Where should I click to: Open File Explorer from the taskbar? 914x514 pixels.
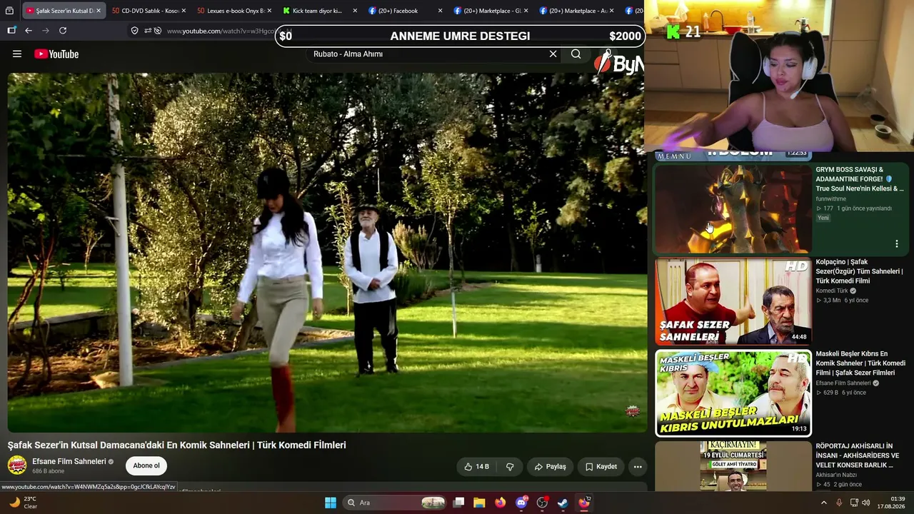tap(479, 503)
